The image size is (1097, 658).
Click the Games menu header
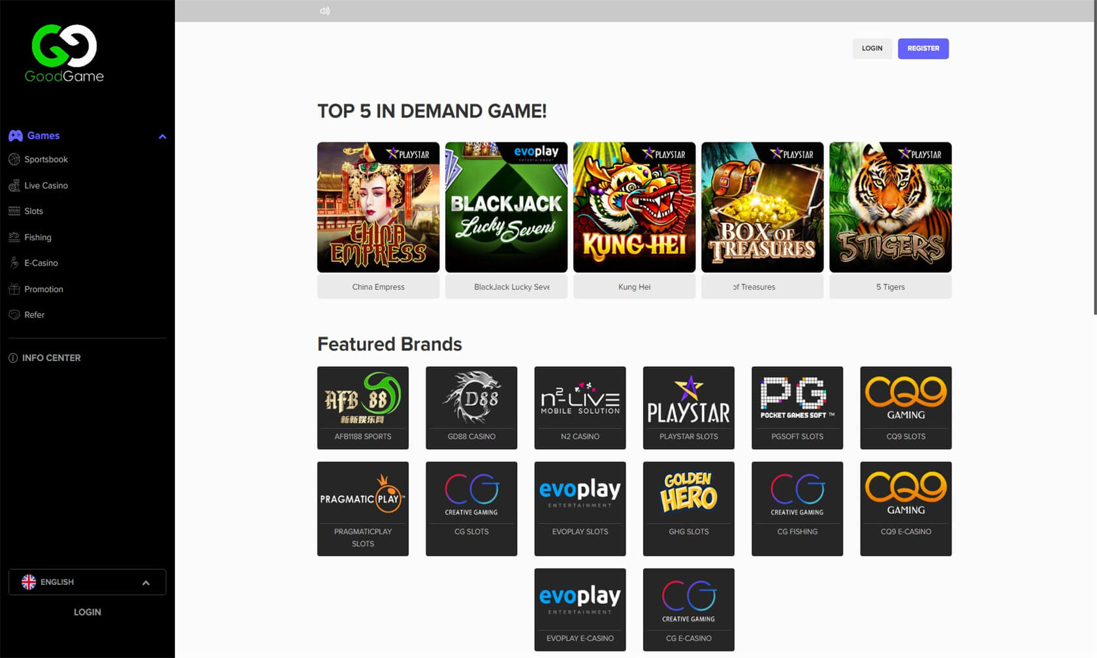[x=43, y=136]
